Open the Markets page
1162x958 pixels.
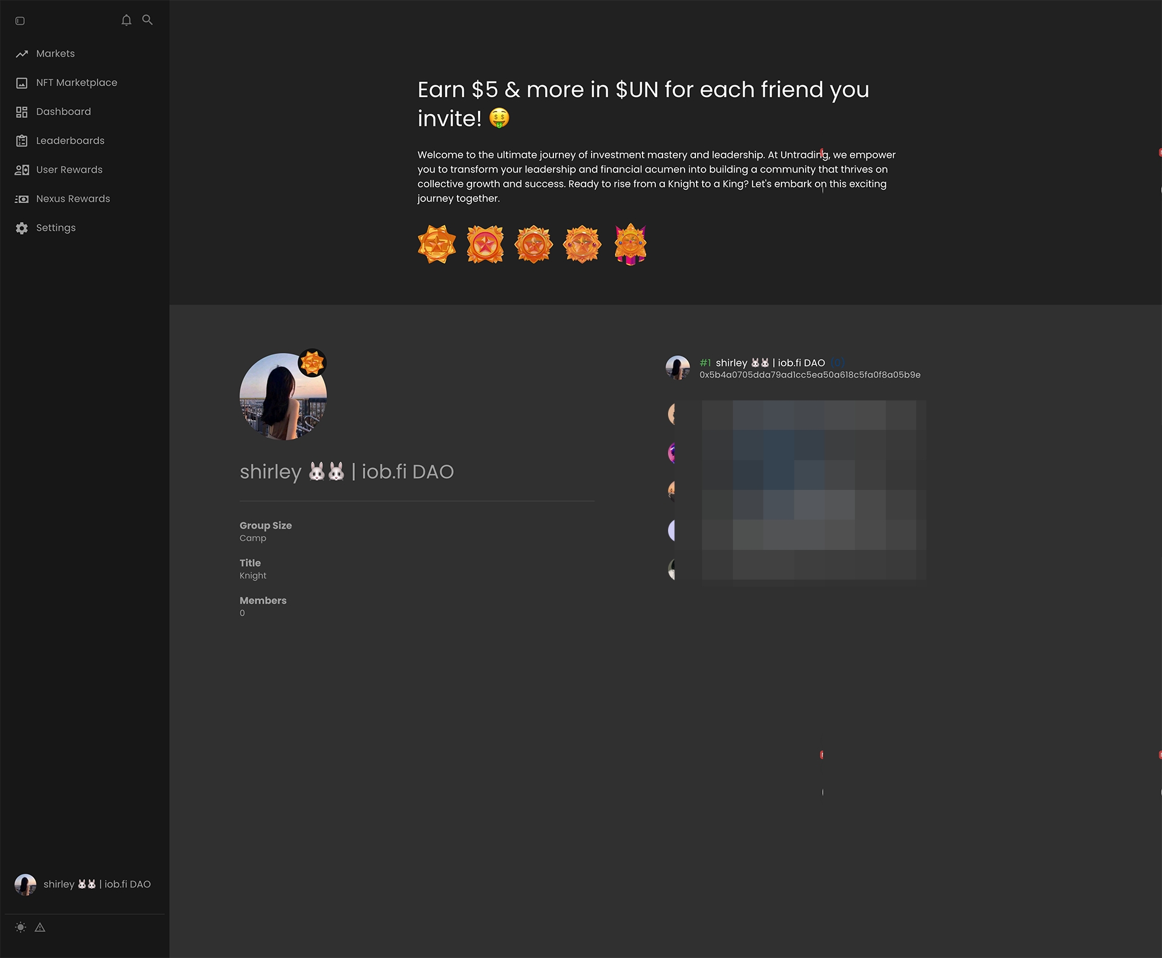55,53
